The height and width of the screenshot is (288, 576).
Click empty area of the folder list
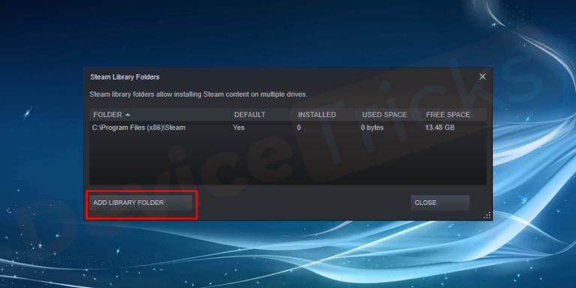click(288, 160)
